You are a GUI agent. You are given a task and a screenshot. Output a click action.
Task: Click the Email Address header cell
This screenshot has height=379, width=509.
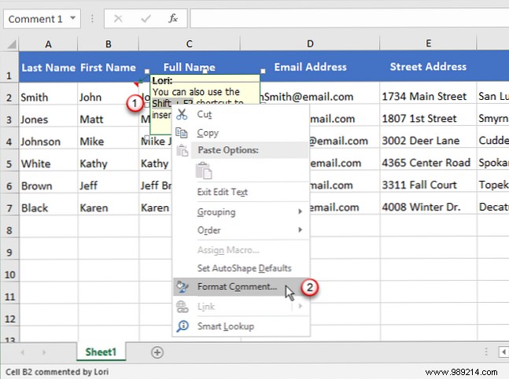pos(310,67)
